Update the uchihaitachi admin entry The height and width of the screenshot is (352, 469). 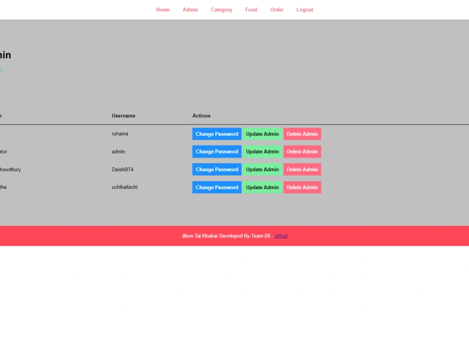coord(263,187)
